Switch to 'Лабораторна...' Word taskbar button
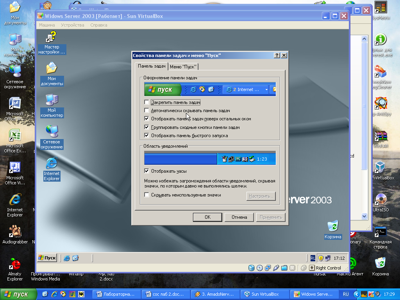Image resolution: width=400 pixels, height=300 pixels. click(116, 294)
